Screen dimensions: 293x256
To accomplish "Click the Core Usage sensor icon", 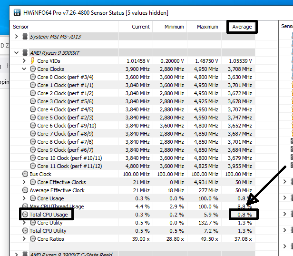I will pyautogui.click(x=33, y=198).
